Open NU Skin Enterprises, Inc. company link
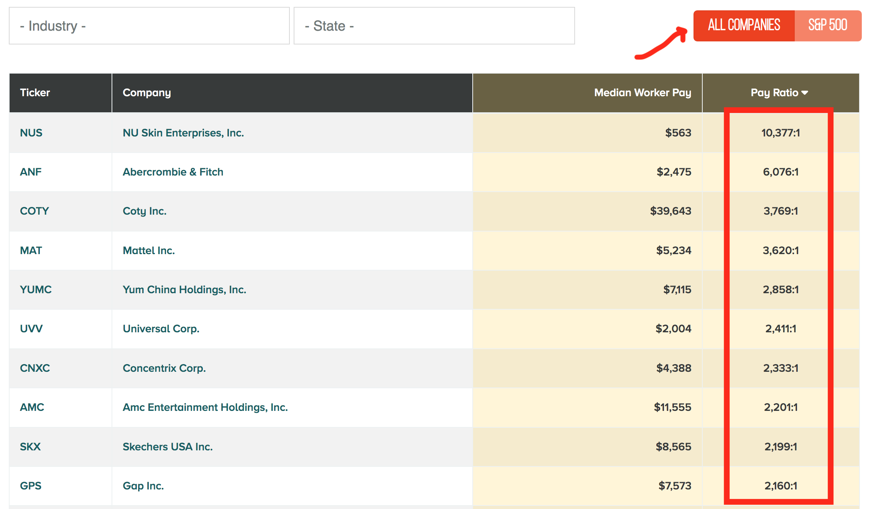Screen dimensions: 871x509 pos(183,133)
